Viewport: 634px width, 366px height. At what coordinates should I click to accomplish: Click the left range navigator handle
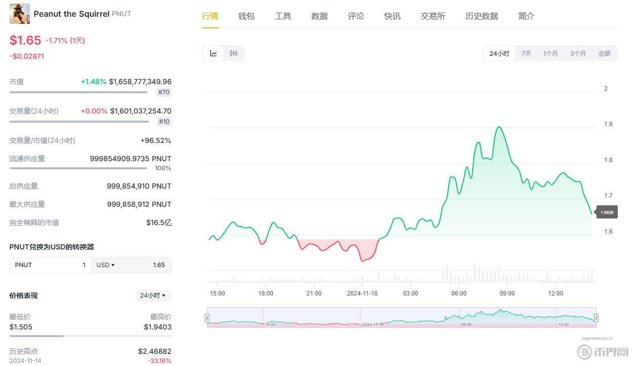(x=207, y=318)
